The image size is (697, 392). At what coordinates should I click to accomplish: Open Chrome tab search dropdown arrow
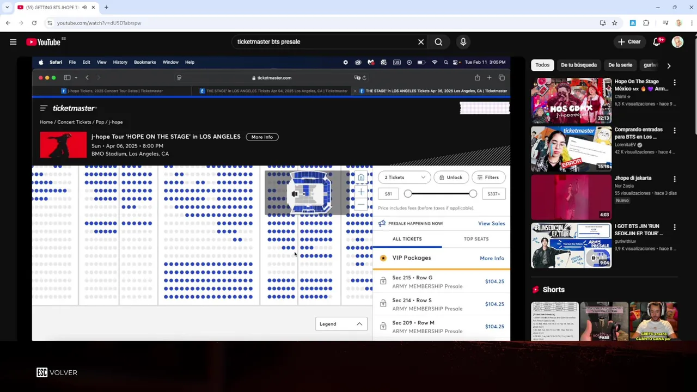[7, 7]
